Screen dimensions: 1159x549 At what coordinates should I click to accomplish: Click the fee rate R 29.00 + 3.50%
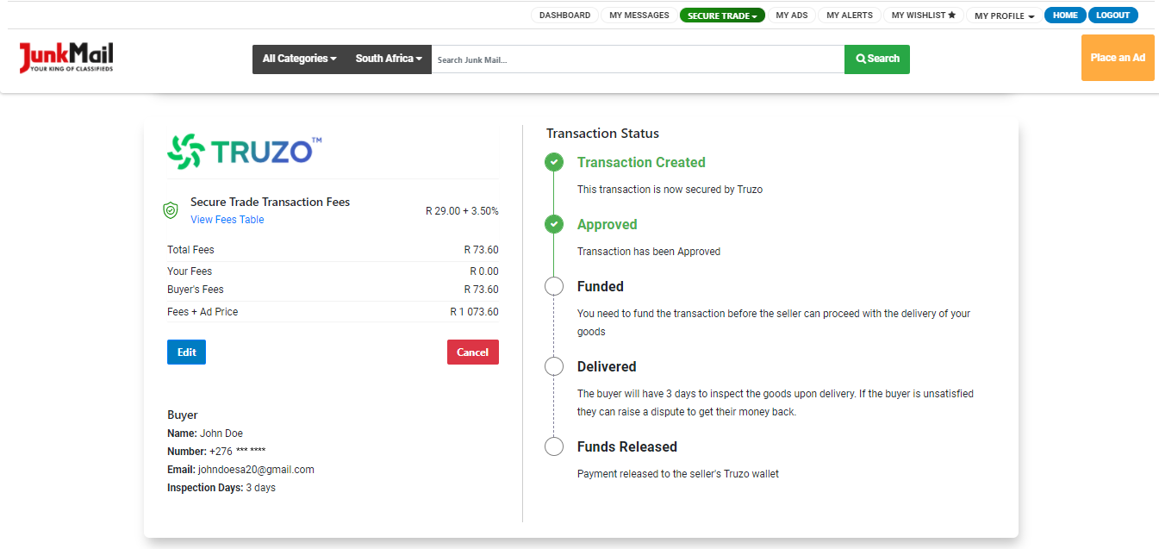click(462, 211)
